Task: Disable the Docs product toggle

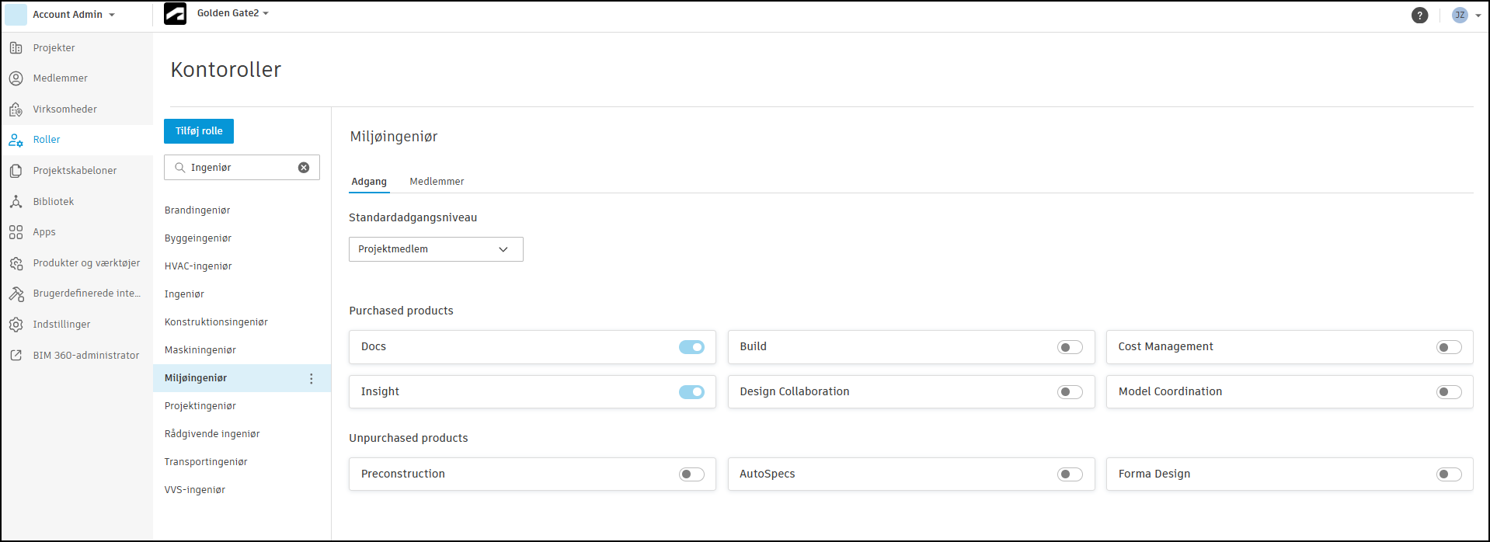Action: [x=691, y=347]
